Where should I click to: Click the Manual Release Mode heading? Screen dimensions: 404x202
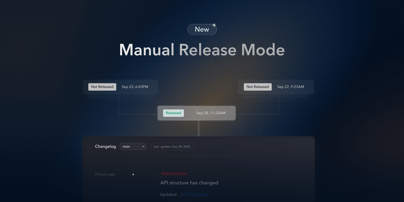(x=202, y=50)
